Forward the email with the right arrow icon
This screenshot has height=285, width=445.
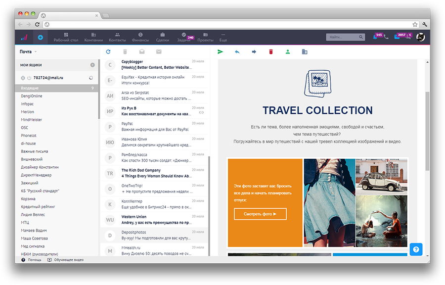254,51
